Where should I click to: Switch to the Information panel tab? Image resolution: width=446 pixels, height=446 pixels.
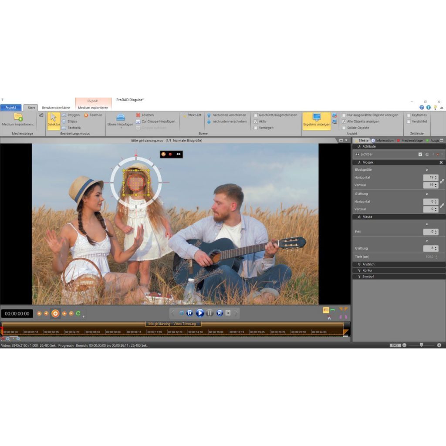click(x=382, y=141)
